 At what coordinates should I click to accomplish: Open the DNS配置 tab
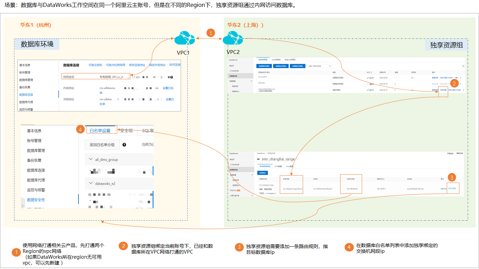(x=278, y=166)
